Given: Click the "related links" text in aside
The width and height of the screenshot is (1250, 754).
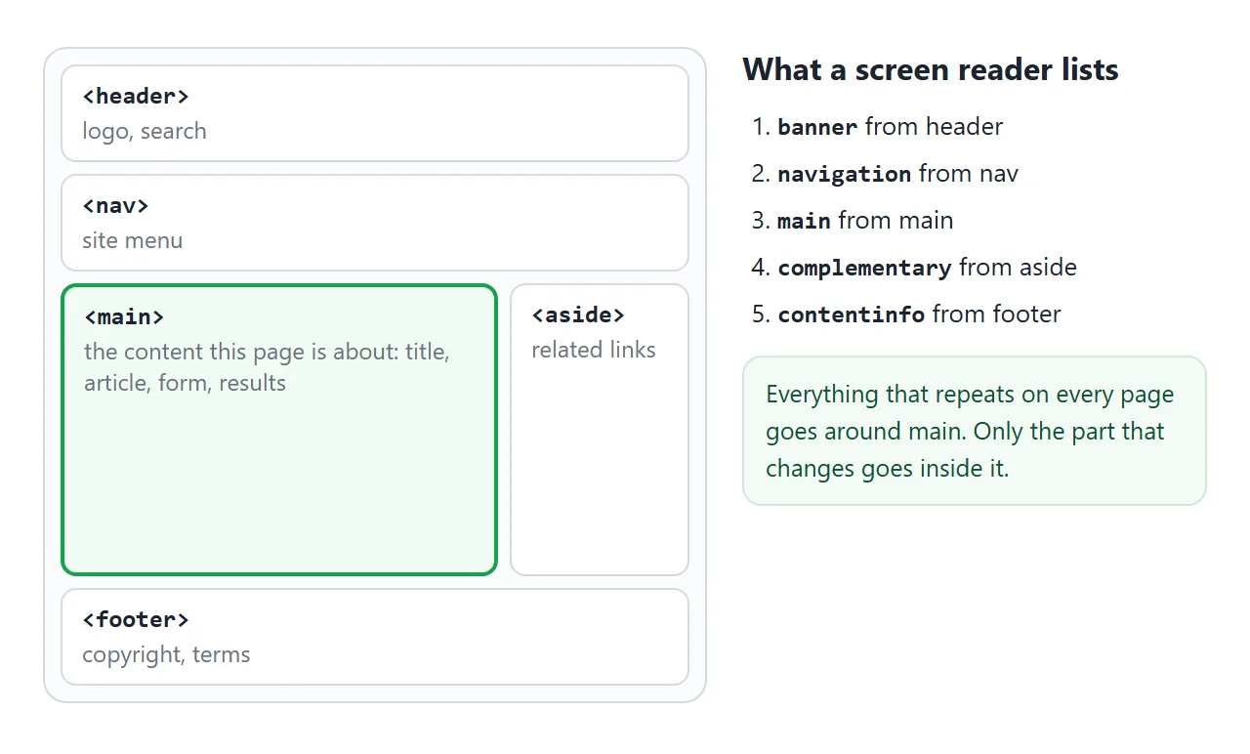Looking at the screenshot, I should (x=594, y=350).
